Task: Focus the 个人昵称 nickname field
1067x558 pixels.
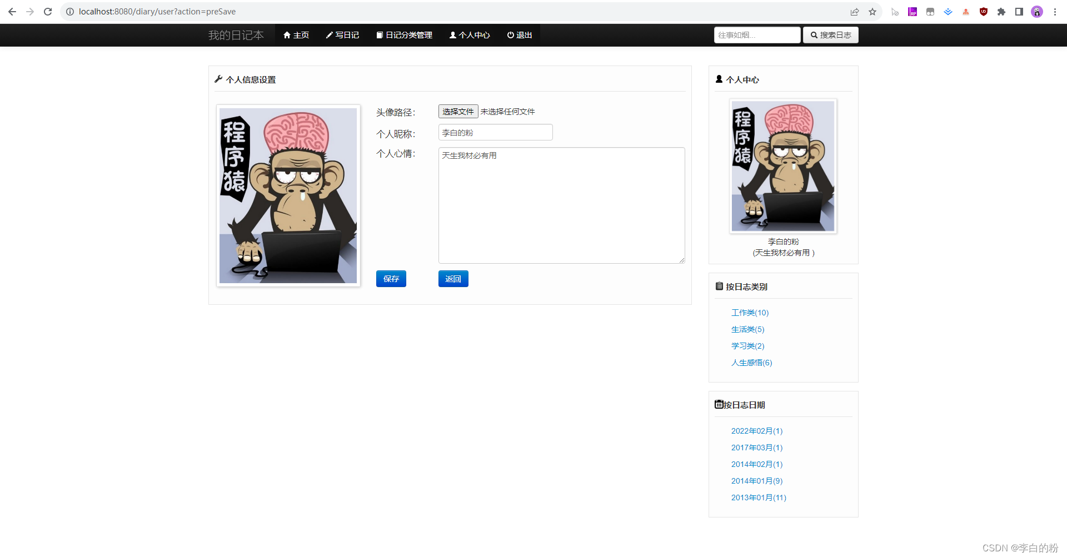Action: point(496,133)
